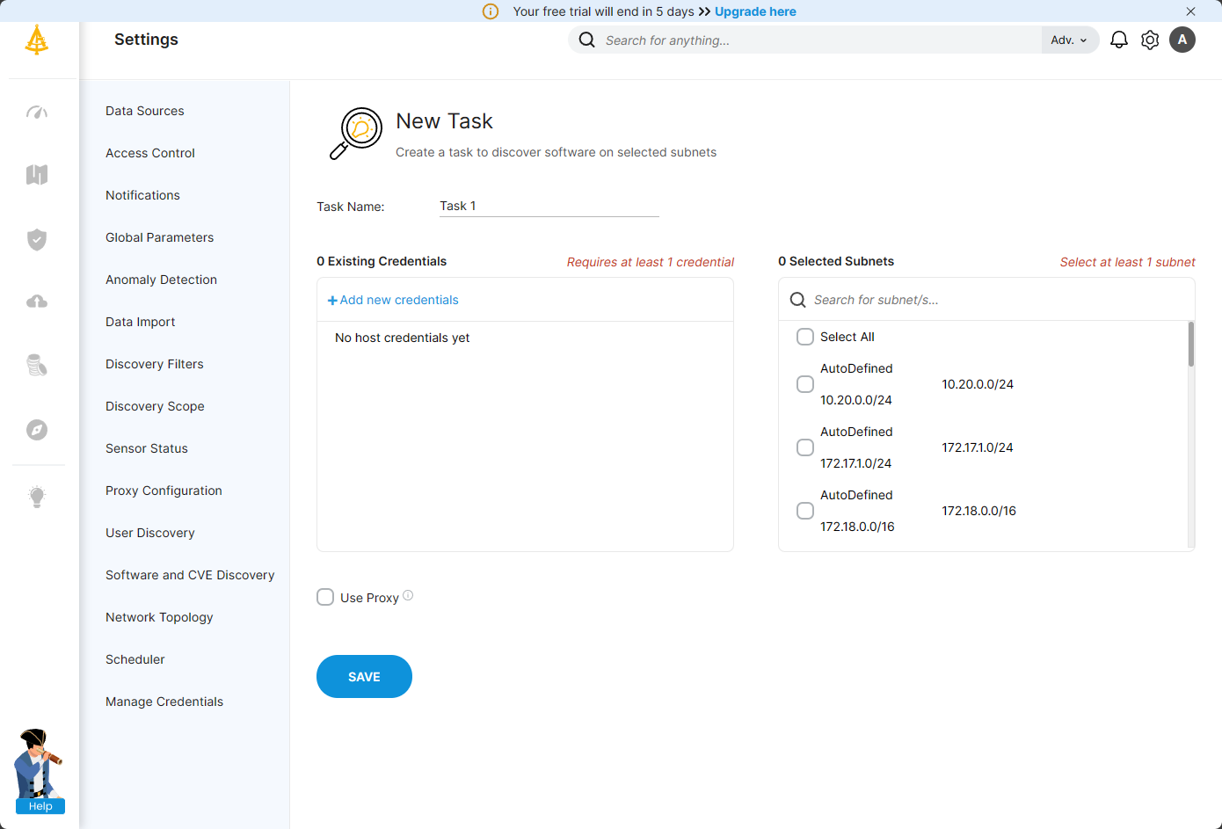
Task: Open the Discovery Scope settings page
Action: pos(155,406)
